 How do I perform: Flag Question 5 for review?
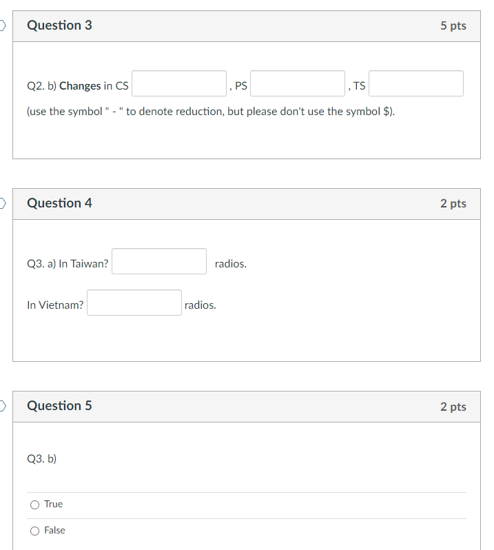pyautogui.click(x=3, y=406)
